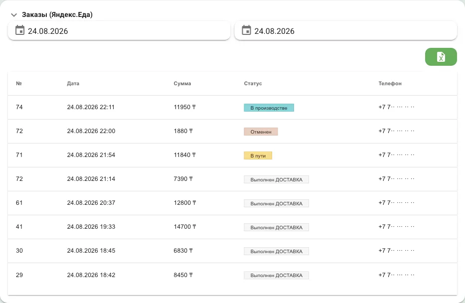
Task: Click the masked phone number of order 30
Action: coord(396,251)
